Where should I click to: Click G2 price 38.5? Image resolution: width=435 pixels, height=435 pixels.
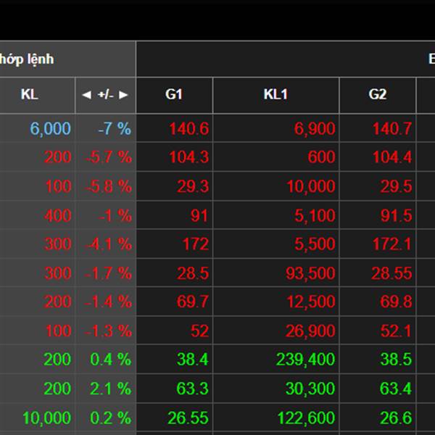396,360
